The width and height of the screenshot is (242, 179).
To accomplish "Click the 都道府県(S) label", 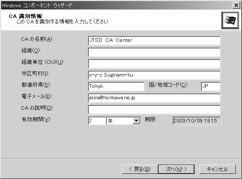I will pos(36,85).
